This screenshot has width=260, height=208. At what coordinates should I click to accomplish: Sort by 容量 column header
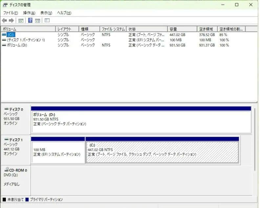(x=182, y=29)
